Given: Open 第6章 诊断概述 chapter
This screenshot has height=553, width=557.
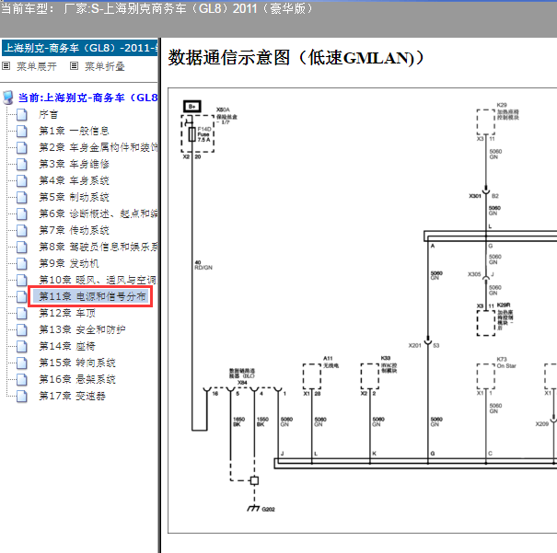Looking at the screenshot, I should (x=98, y=213).
